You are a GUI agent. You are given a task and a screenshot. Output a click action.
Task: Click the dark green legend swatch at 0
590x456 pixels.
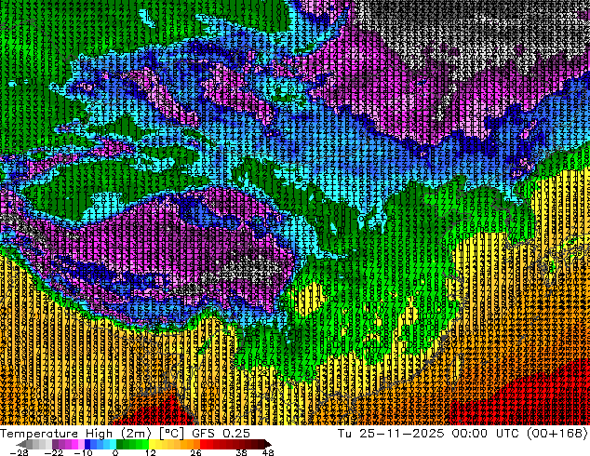point(120,444)
